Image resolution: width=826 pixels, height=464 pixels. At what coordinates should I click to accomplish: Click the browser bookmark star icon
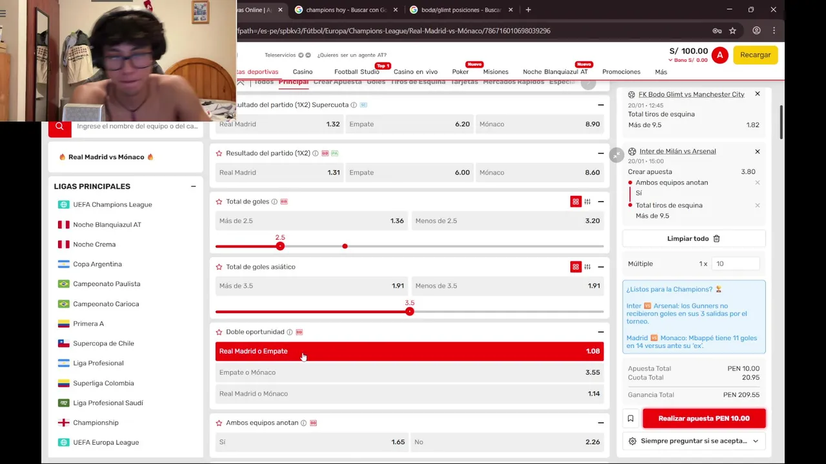[732, 30]
